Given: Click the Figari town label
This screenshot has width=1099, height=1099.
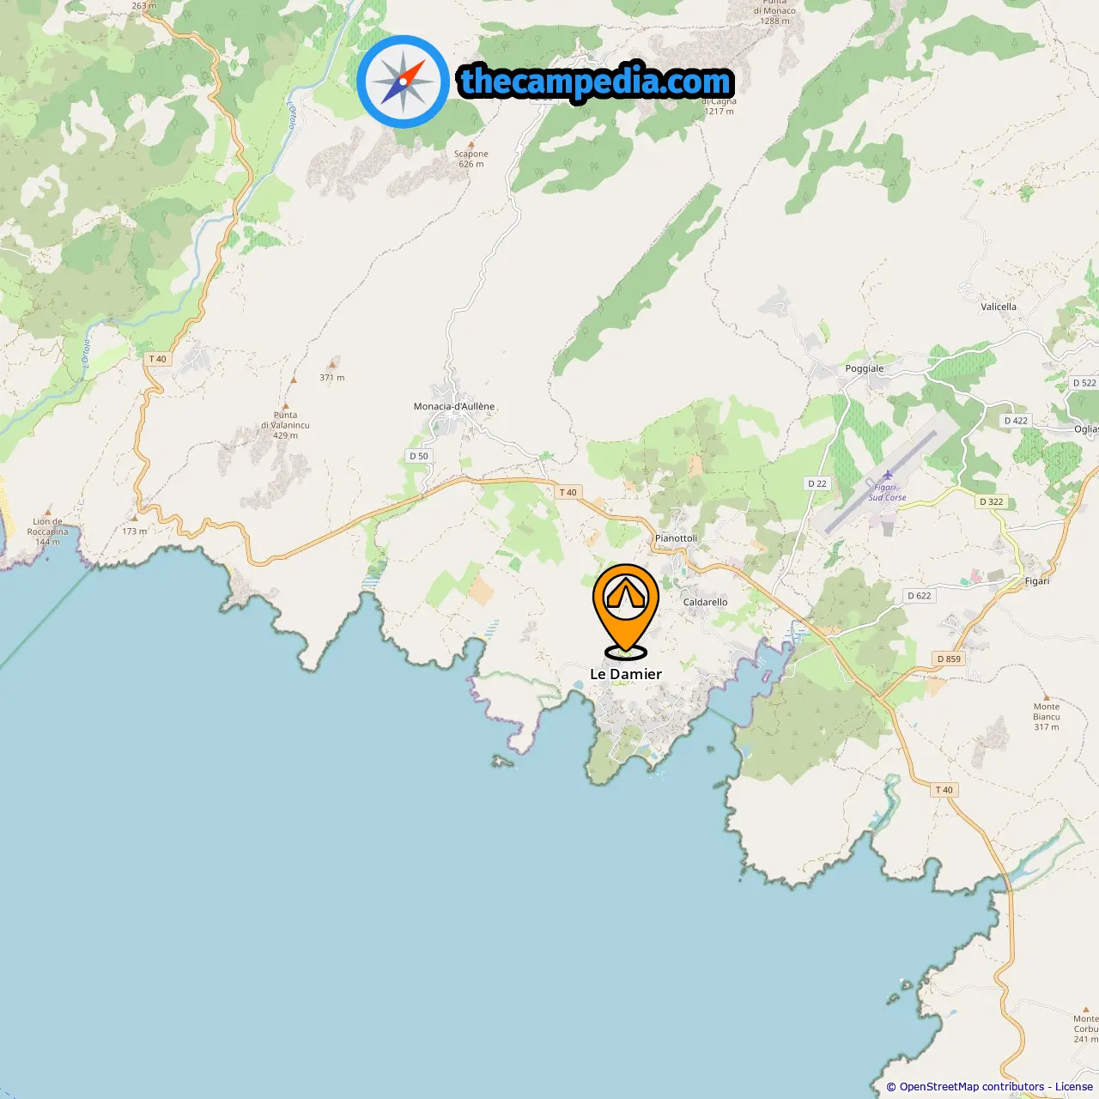Looking at the screenshot, I should (1037, 581).
